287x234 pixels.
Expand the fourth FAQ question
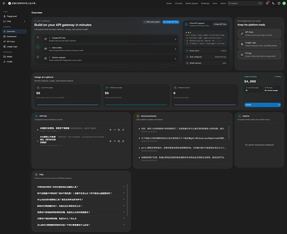click(x=81, y=206)
